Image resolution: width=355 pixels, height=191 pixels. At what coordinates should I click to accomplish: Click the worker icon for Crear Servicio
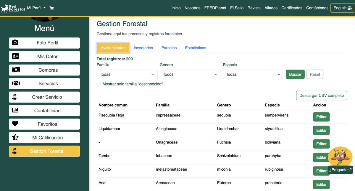coord(15,97)
